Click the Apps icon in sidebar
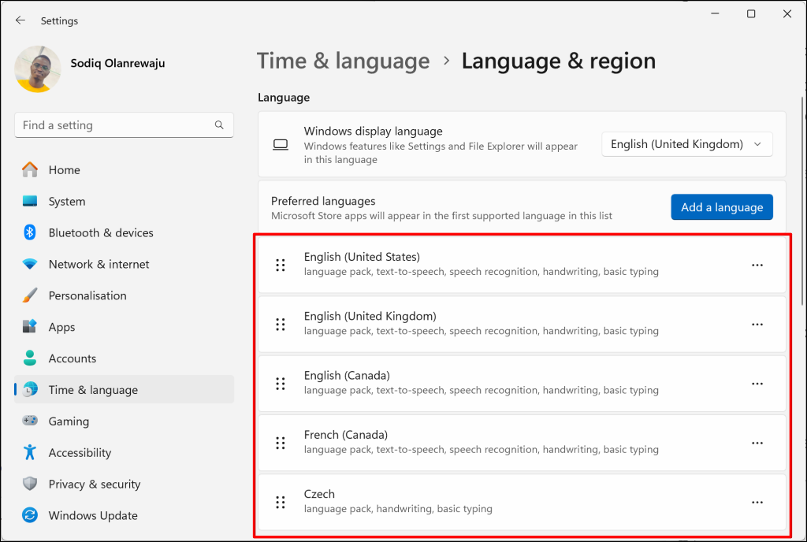 [30, 326]
